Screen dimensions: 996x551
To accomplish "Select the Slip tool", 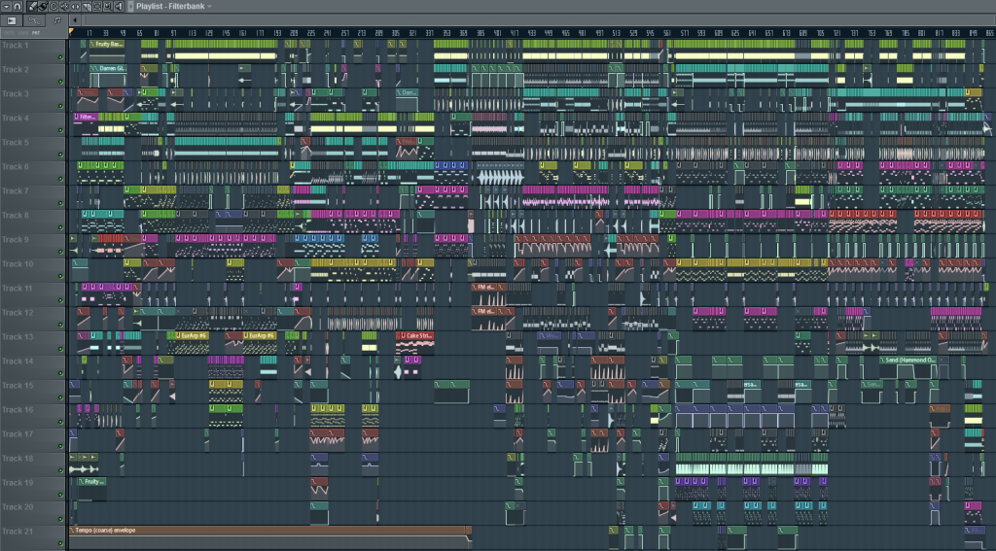I will pos(76,7).
